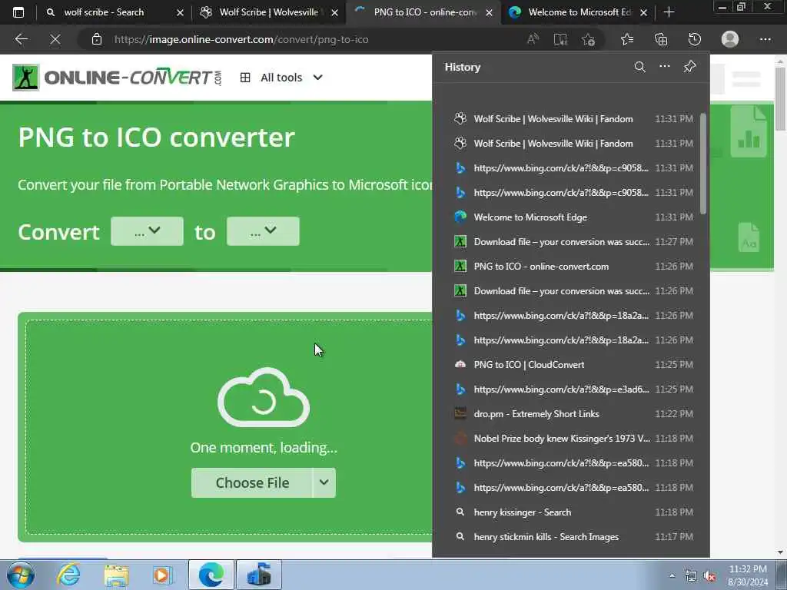Screen dimensions: 787x590
Task: Launch Internet Explorer from the taskbar
Action: point(68,575)
